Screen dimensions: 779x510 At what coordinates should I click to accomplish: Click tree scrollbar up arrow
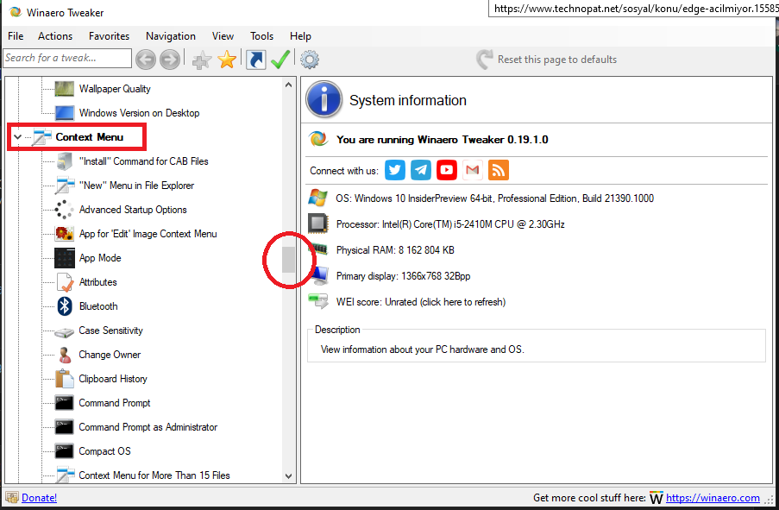(x=289, y=85)
